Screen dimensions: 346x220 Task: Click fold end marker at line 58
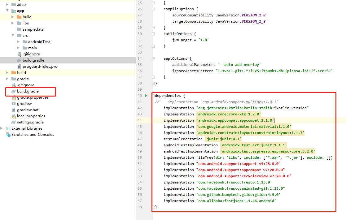coord(153,207)
